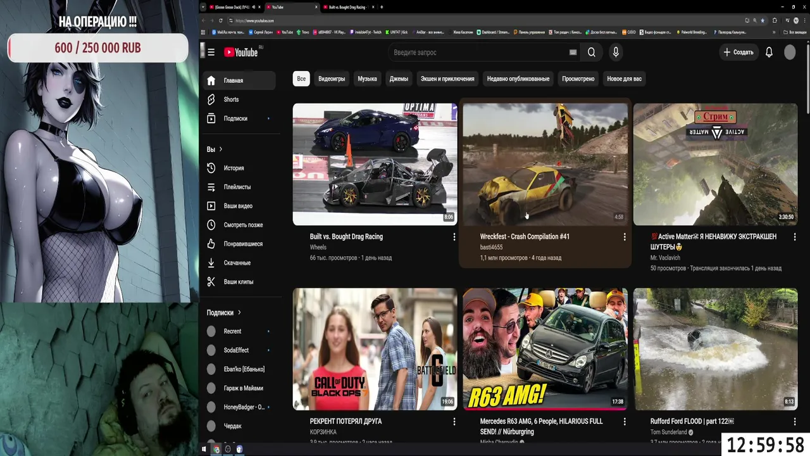Select the Все filter chip
The image size is (810, 456).
301,79
